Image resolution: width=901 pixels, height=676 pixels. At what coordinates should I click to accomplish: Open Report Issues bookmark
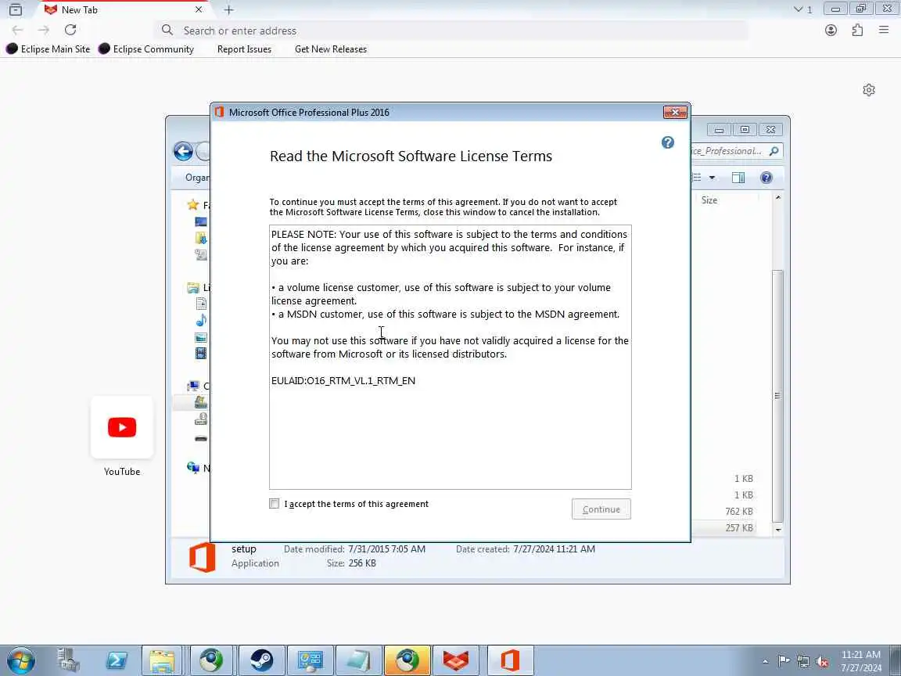coord(244,49)
